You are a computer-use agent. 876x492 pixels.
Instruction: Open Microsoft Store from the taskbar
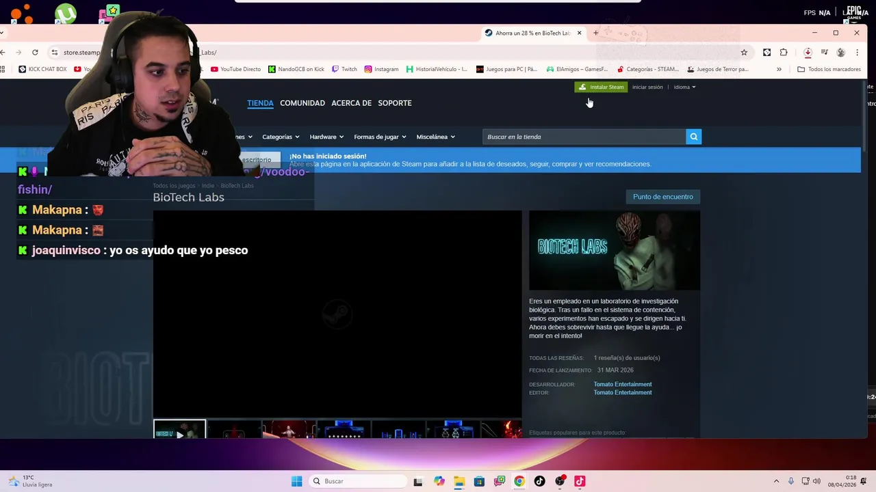coord(479,481)
